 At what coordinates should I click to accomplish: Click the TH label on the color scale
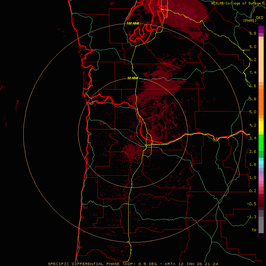[254, 230]
